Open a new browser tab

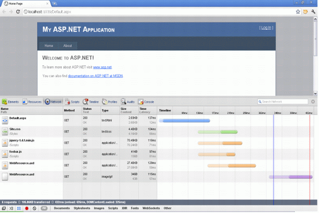tap(54, 3)
